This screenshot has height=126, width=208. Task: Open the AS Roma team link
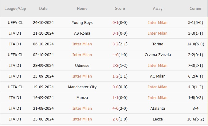(x=82, y=33)
